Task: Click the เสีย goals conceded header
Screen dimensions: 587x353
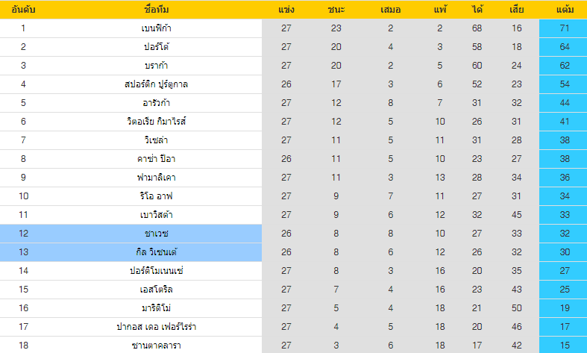Action: (x=517, y=10)
